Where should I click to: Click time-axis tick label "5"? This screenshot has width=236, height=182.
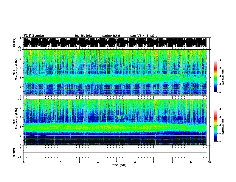(x=117, y=162)
